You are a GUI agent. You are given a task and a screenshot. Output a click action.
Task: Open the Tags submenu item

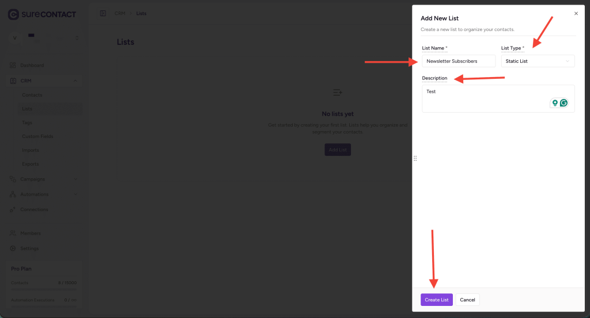[x=27, y=122]
